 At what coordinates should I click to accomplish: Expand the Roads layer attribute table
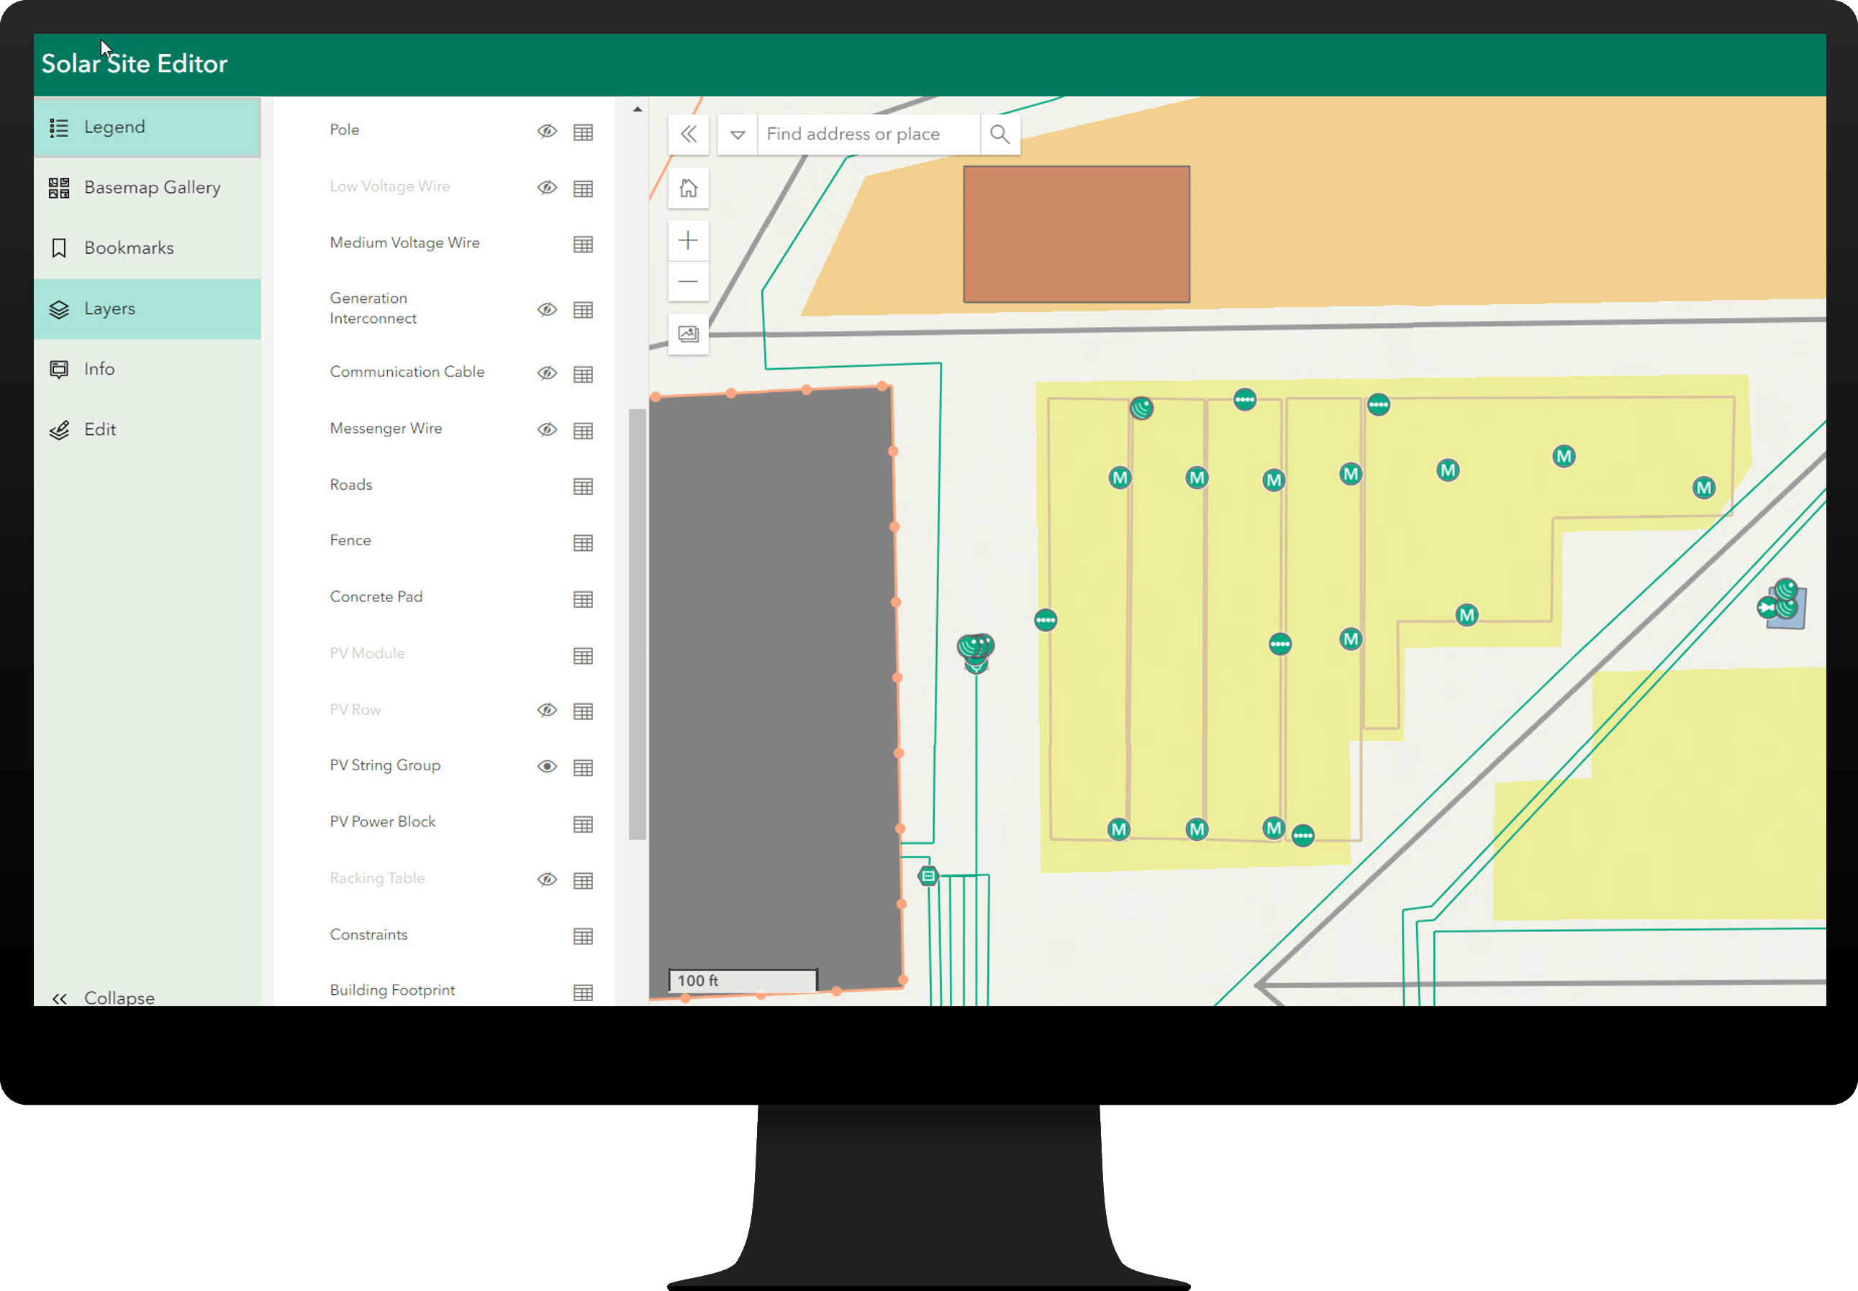click(584, 485)
